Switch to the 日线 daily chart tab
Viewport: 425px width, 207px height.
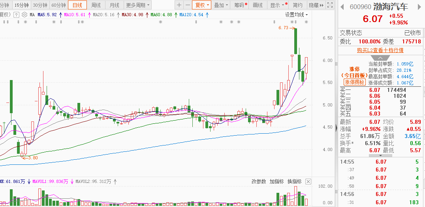tap(77, 5)
